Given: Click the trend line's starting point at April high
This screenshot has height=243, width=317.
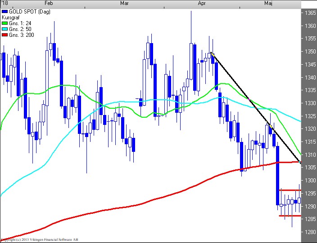Looking at the screenshot, I should [211, 53].
